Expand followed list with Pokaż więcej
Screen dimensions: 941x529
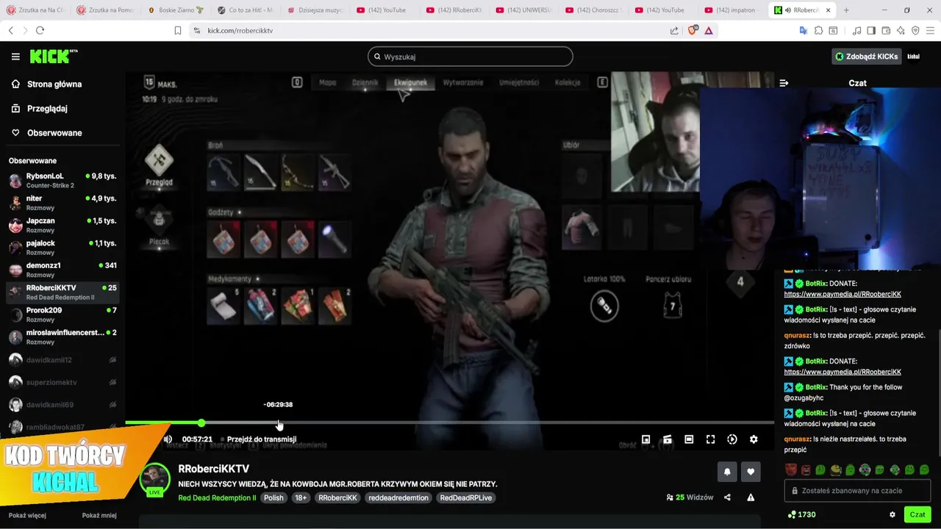click(27, 516)
